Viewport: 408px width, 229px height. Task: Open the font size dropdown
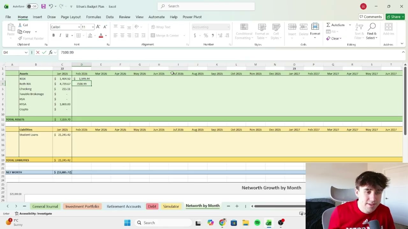pyautogui.click(x=93, y=27)
